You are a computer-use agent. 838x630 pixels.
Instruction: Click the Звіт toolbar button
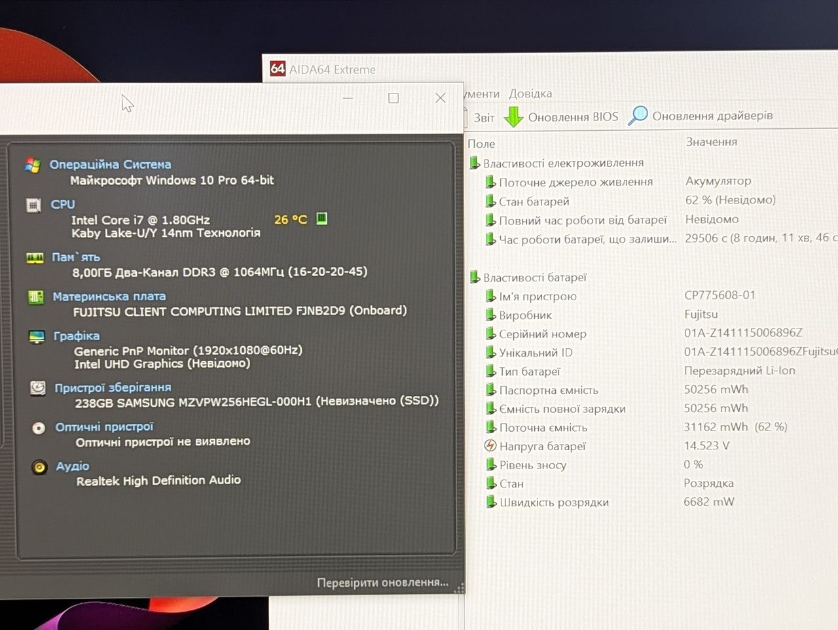point(484,118)
